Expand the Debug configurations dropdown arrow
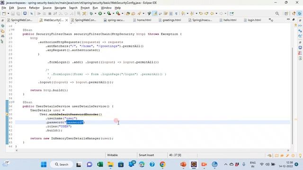This screenshot has width=303, height=170. pyautogui.click(x=96, y=14)
